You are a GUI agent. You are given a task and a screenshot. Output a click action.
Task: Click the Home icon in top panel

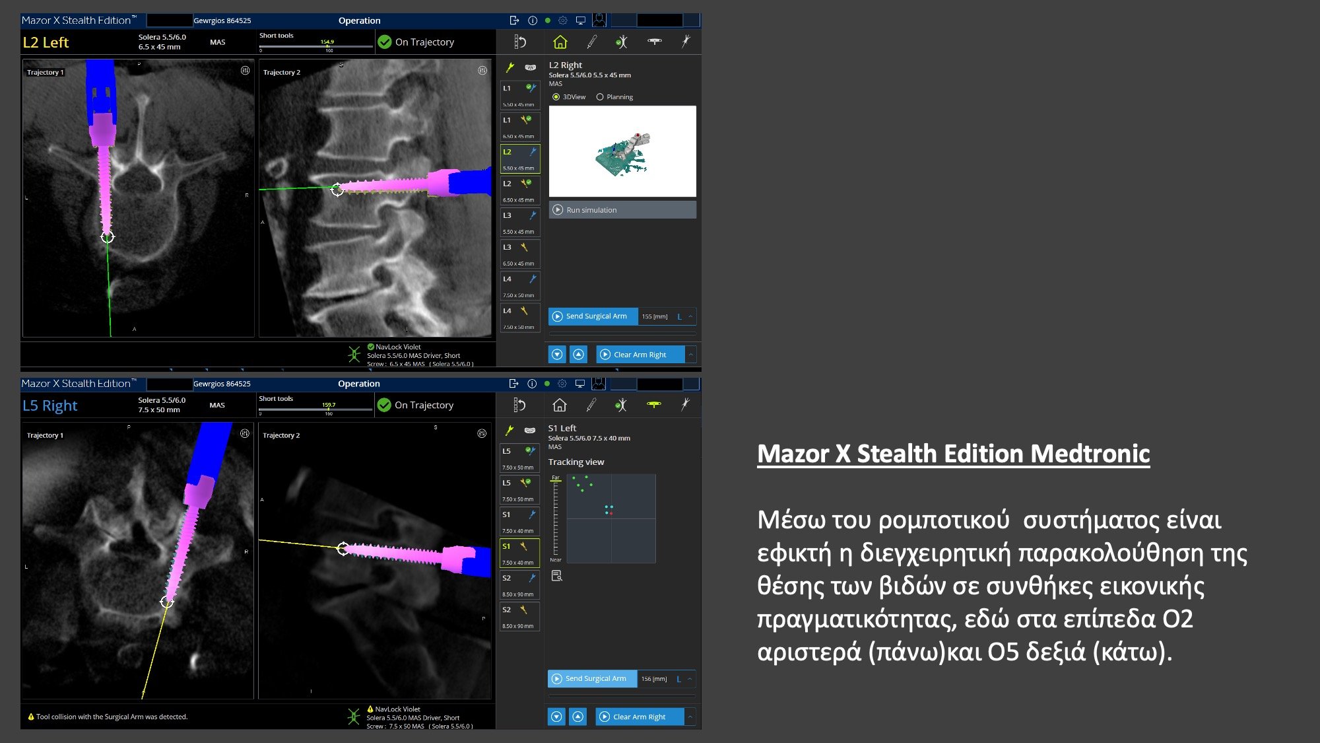pos(560,42)
